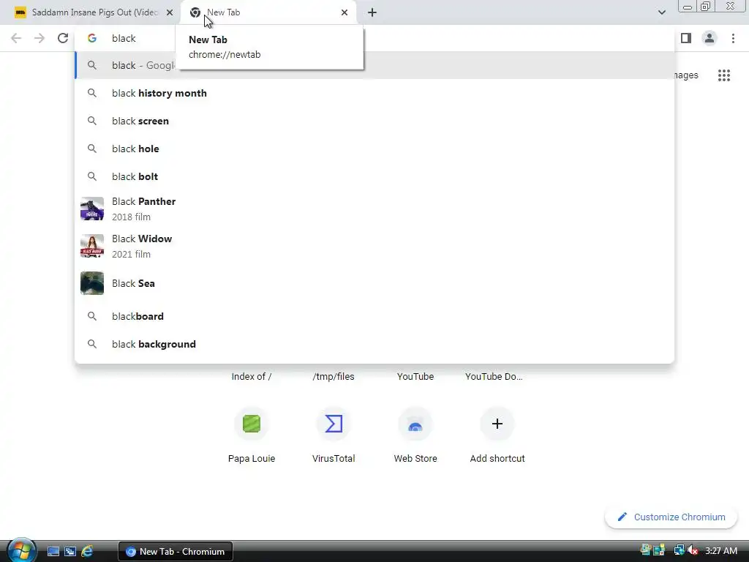Choose 'black history month' suggestion
Viewport: 749px width, 562px height.
[375, 93]
